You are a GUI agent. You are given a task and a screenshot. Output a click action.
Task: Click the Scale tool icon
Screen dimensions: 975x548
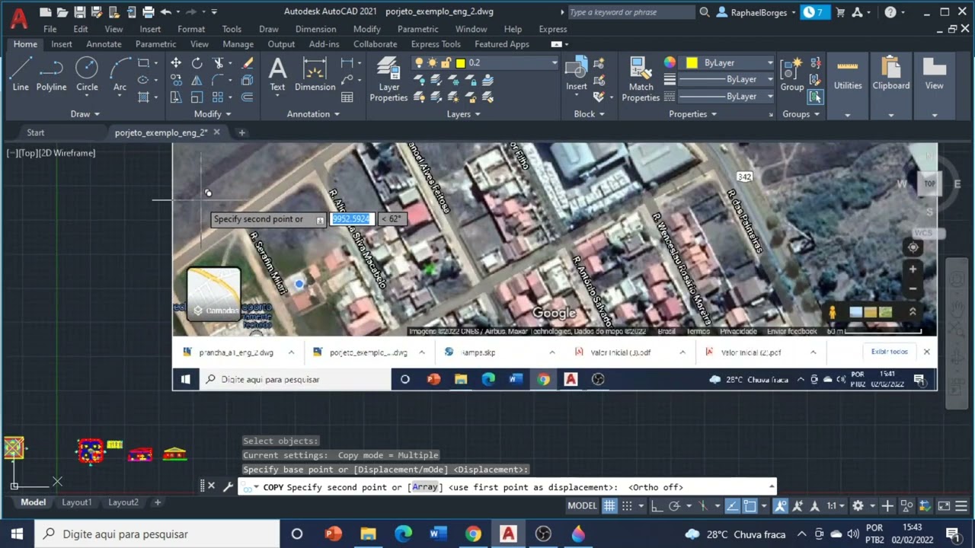(x=197, y=97)
